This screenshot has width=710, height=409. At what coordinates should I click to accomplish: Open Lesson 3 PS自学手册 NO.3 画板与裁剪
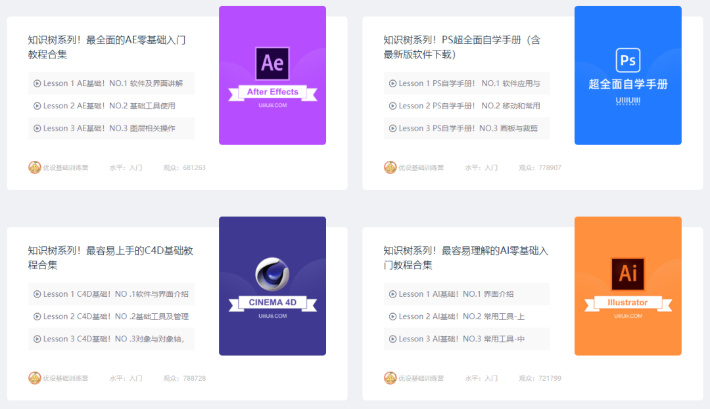pos(466,129)
